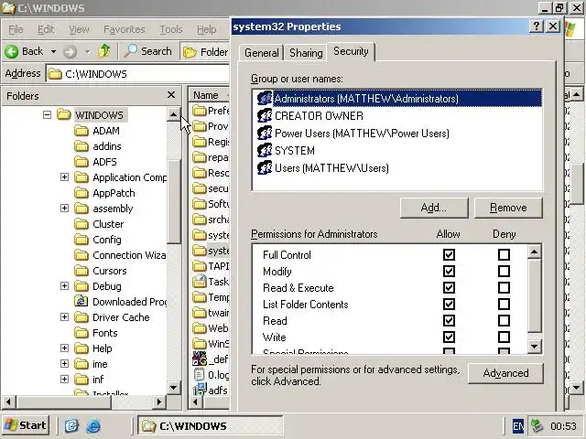This screenshot has width=586, height=439.
Task: Click the taskbar clock showing 00:53
Action: tap(563, 426)
